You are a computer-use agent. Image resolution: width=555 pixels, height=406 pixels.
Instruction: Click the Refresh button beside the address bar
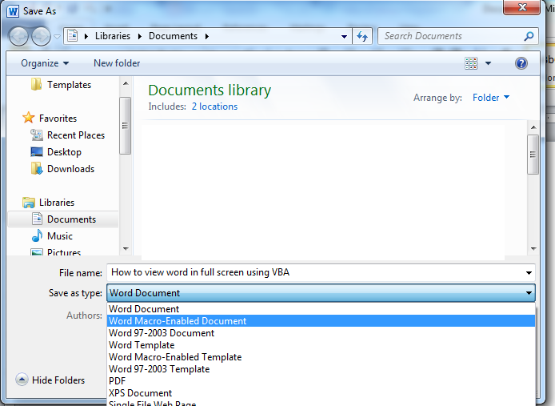362,36
